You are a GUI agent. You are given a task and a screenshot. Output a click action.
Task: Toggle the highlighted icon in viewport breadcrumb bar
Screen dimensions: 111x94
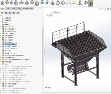pos(51,15)
